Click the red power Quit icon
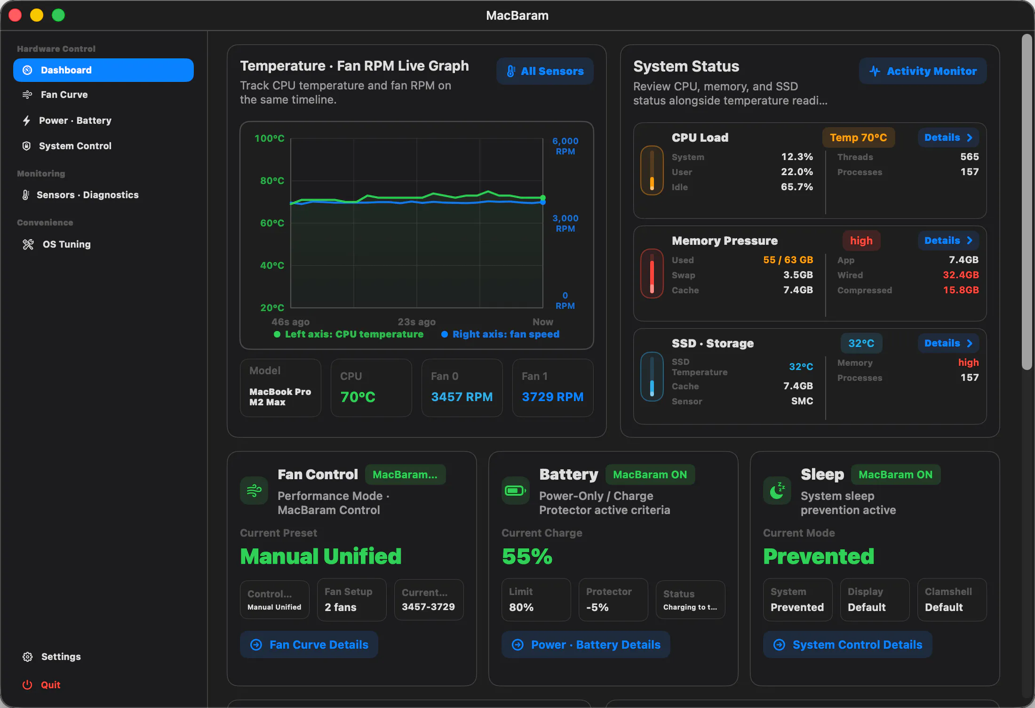1035x708 pixels. [x=27, y=685]
